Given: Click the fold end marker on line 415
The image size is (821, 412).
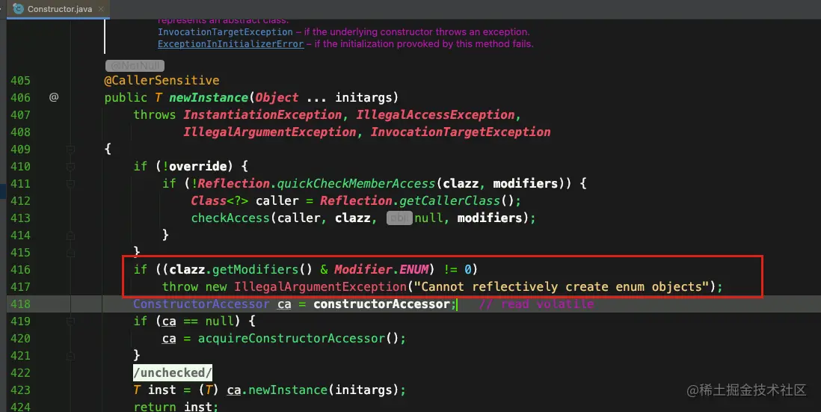Looking at the screenshot, I should [x=70, y=253].
